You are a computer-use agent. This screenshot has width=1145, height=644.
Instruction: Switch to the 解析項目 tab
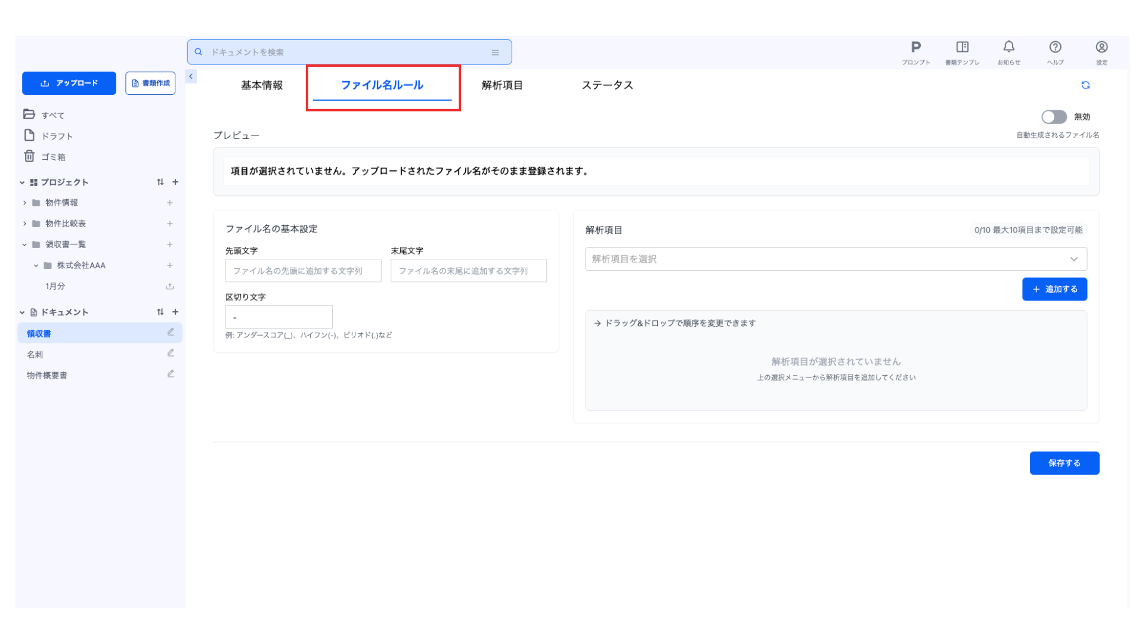(502, 85)
